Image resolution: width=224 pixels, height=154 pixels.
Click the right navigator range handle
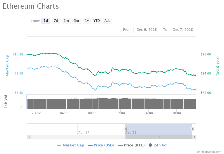pyautogui.click(x=192, y=129)
